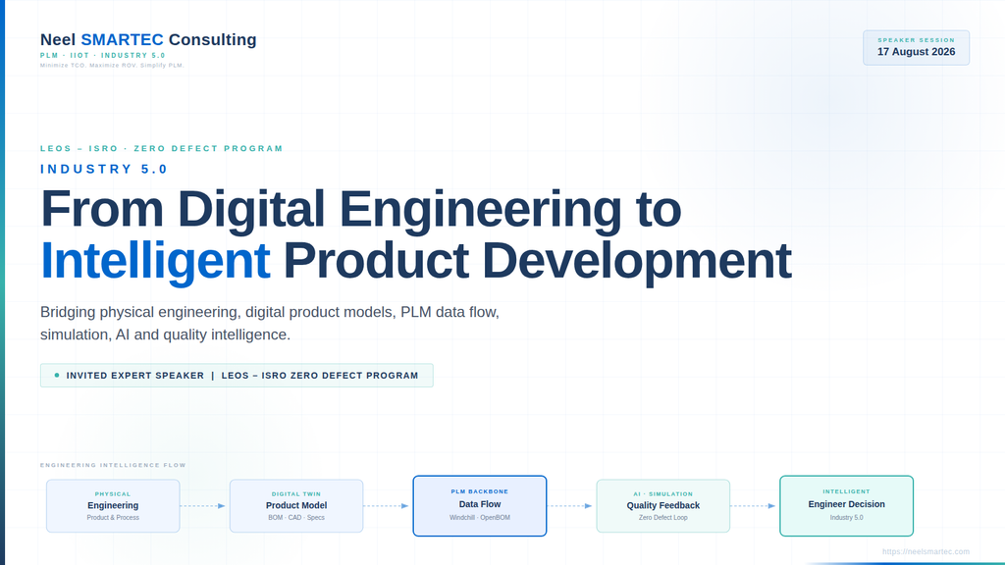The height and width of the screenshot is (565, 1005).
Task: Select the Intelligent Engineer Decision card
Action: 846,506
